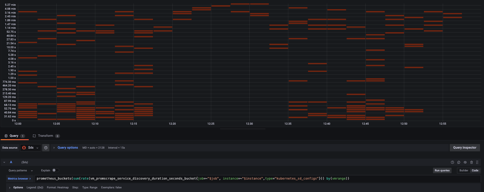Open Query inspector

click(465, 148)
